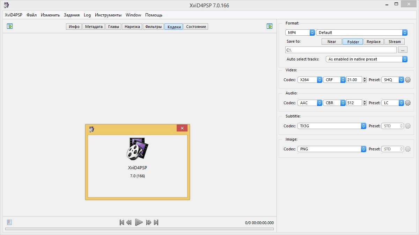Browse for save folder with ... button
This screenshot has width=419, height=235.
click(x=403, y=50)
